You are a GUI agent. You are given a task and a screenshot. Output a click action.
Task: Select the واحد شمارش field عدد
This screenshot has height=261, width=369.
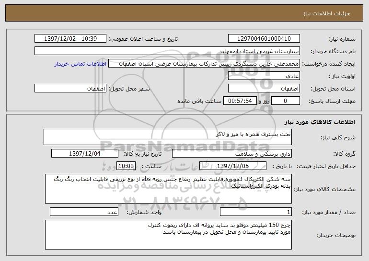[84, 212]
